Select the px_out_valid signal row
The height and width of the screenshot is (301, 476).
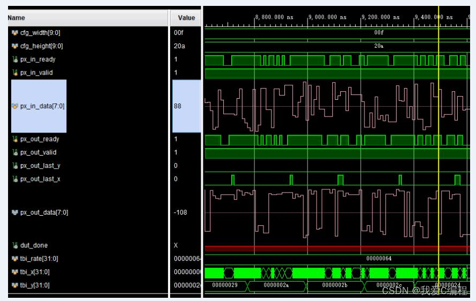point(38,152)
